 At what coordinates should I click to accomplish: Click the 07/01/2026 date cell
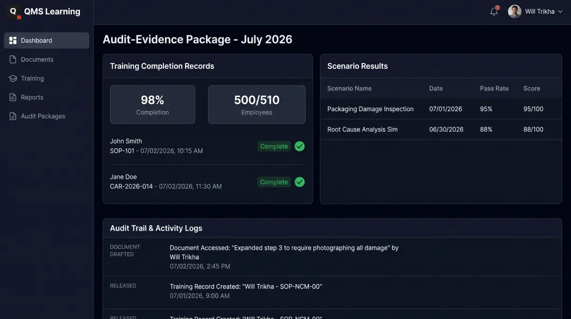tap(445, 109)
